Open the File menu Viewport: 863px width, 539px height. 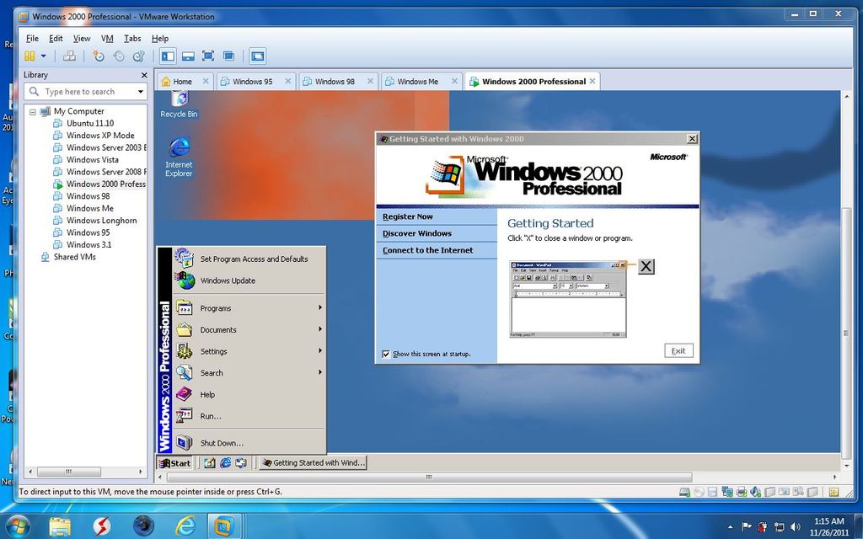[x=33, y=39]
